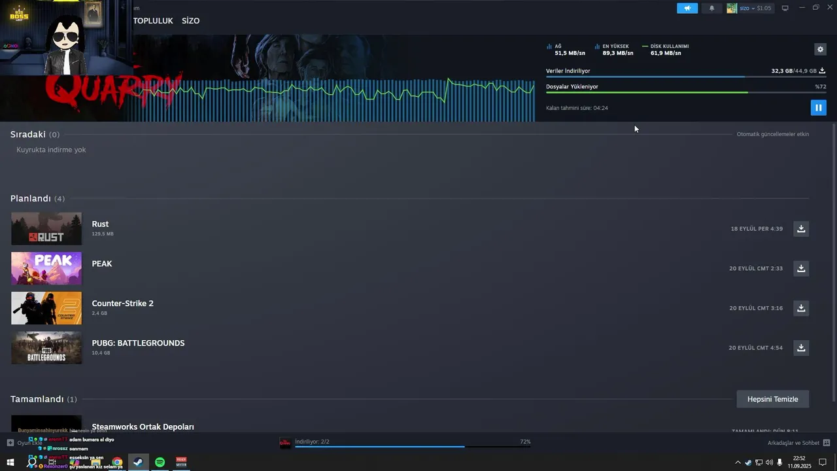Pause the current download

[x=818, y=107]
